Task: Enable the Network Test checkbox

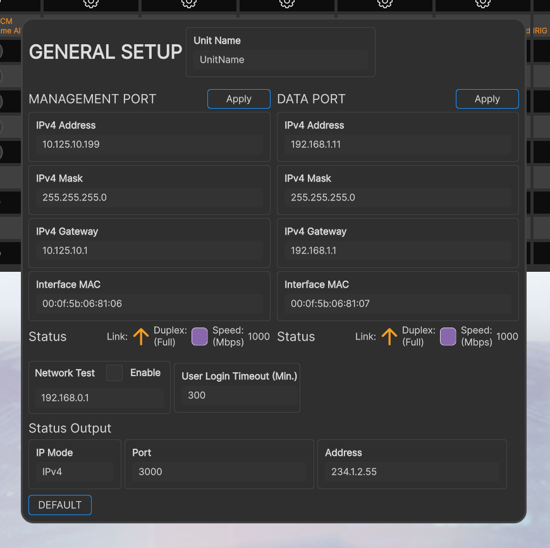Action: 114,373
